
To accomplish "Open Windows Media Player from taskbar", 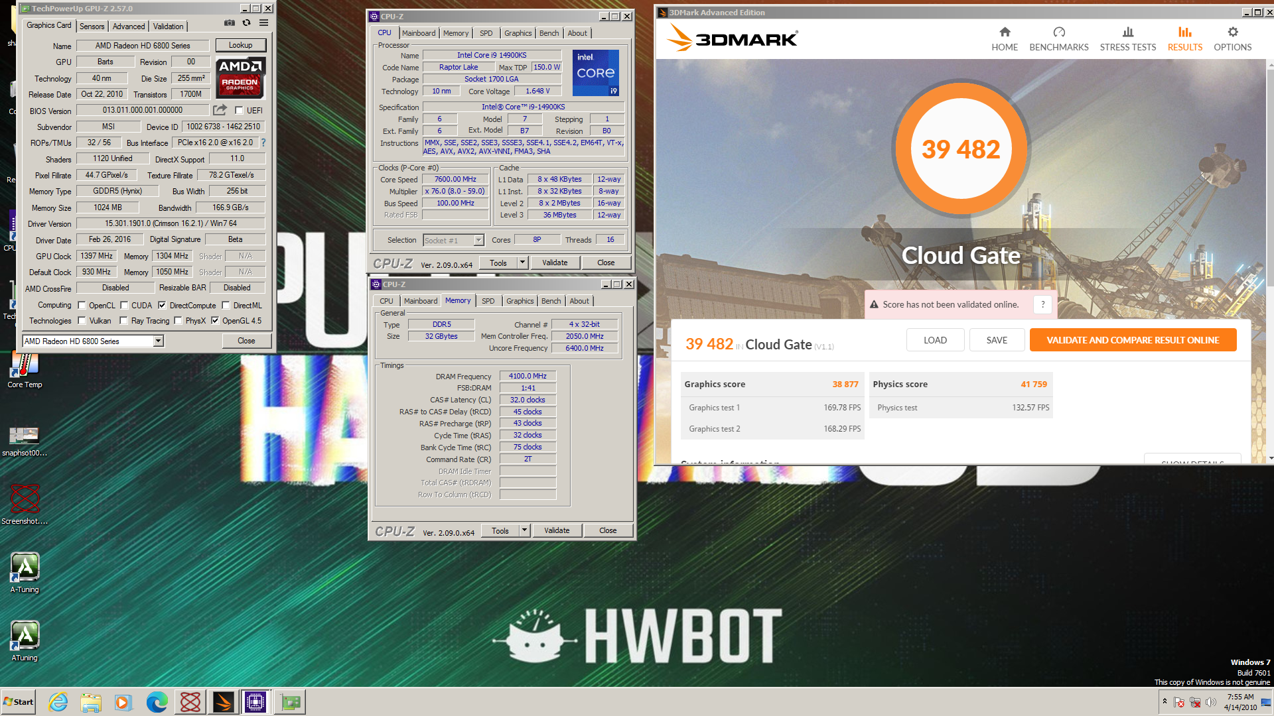I will (x=123, y=702).
